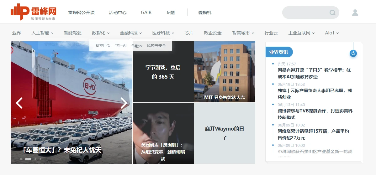Open the GAIR link
The height and width of the screenshot is (175, 376).
(146, 13)
